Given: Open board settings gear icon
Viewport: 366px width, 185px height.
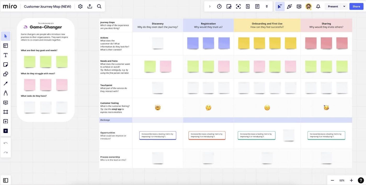Looking at the screenshot, I should coord(80,6).
